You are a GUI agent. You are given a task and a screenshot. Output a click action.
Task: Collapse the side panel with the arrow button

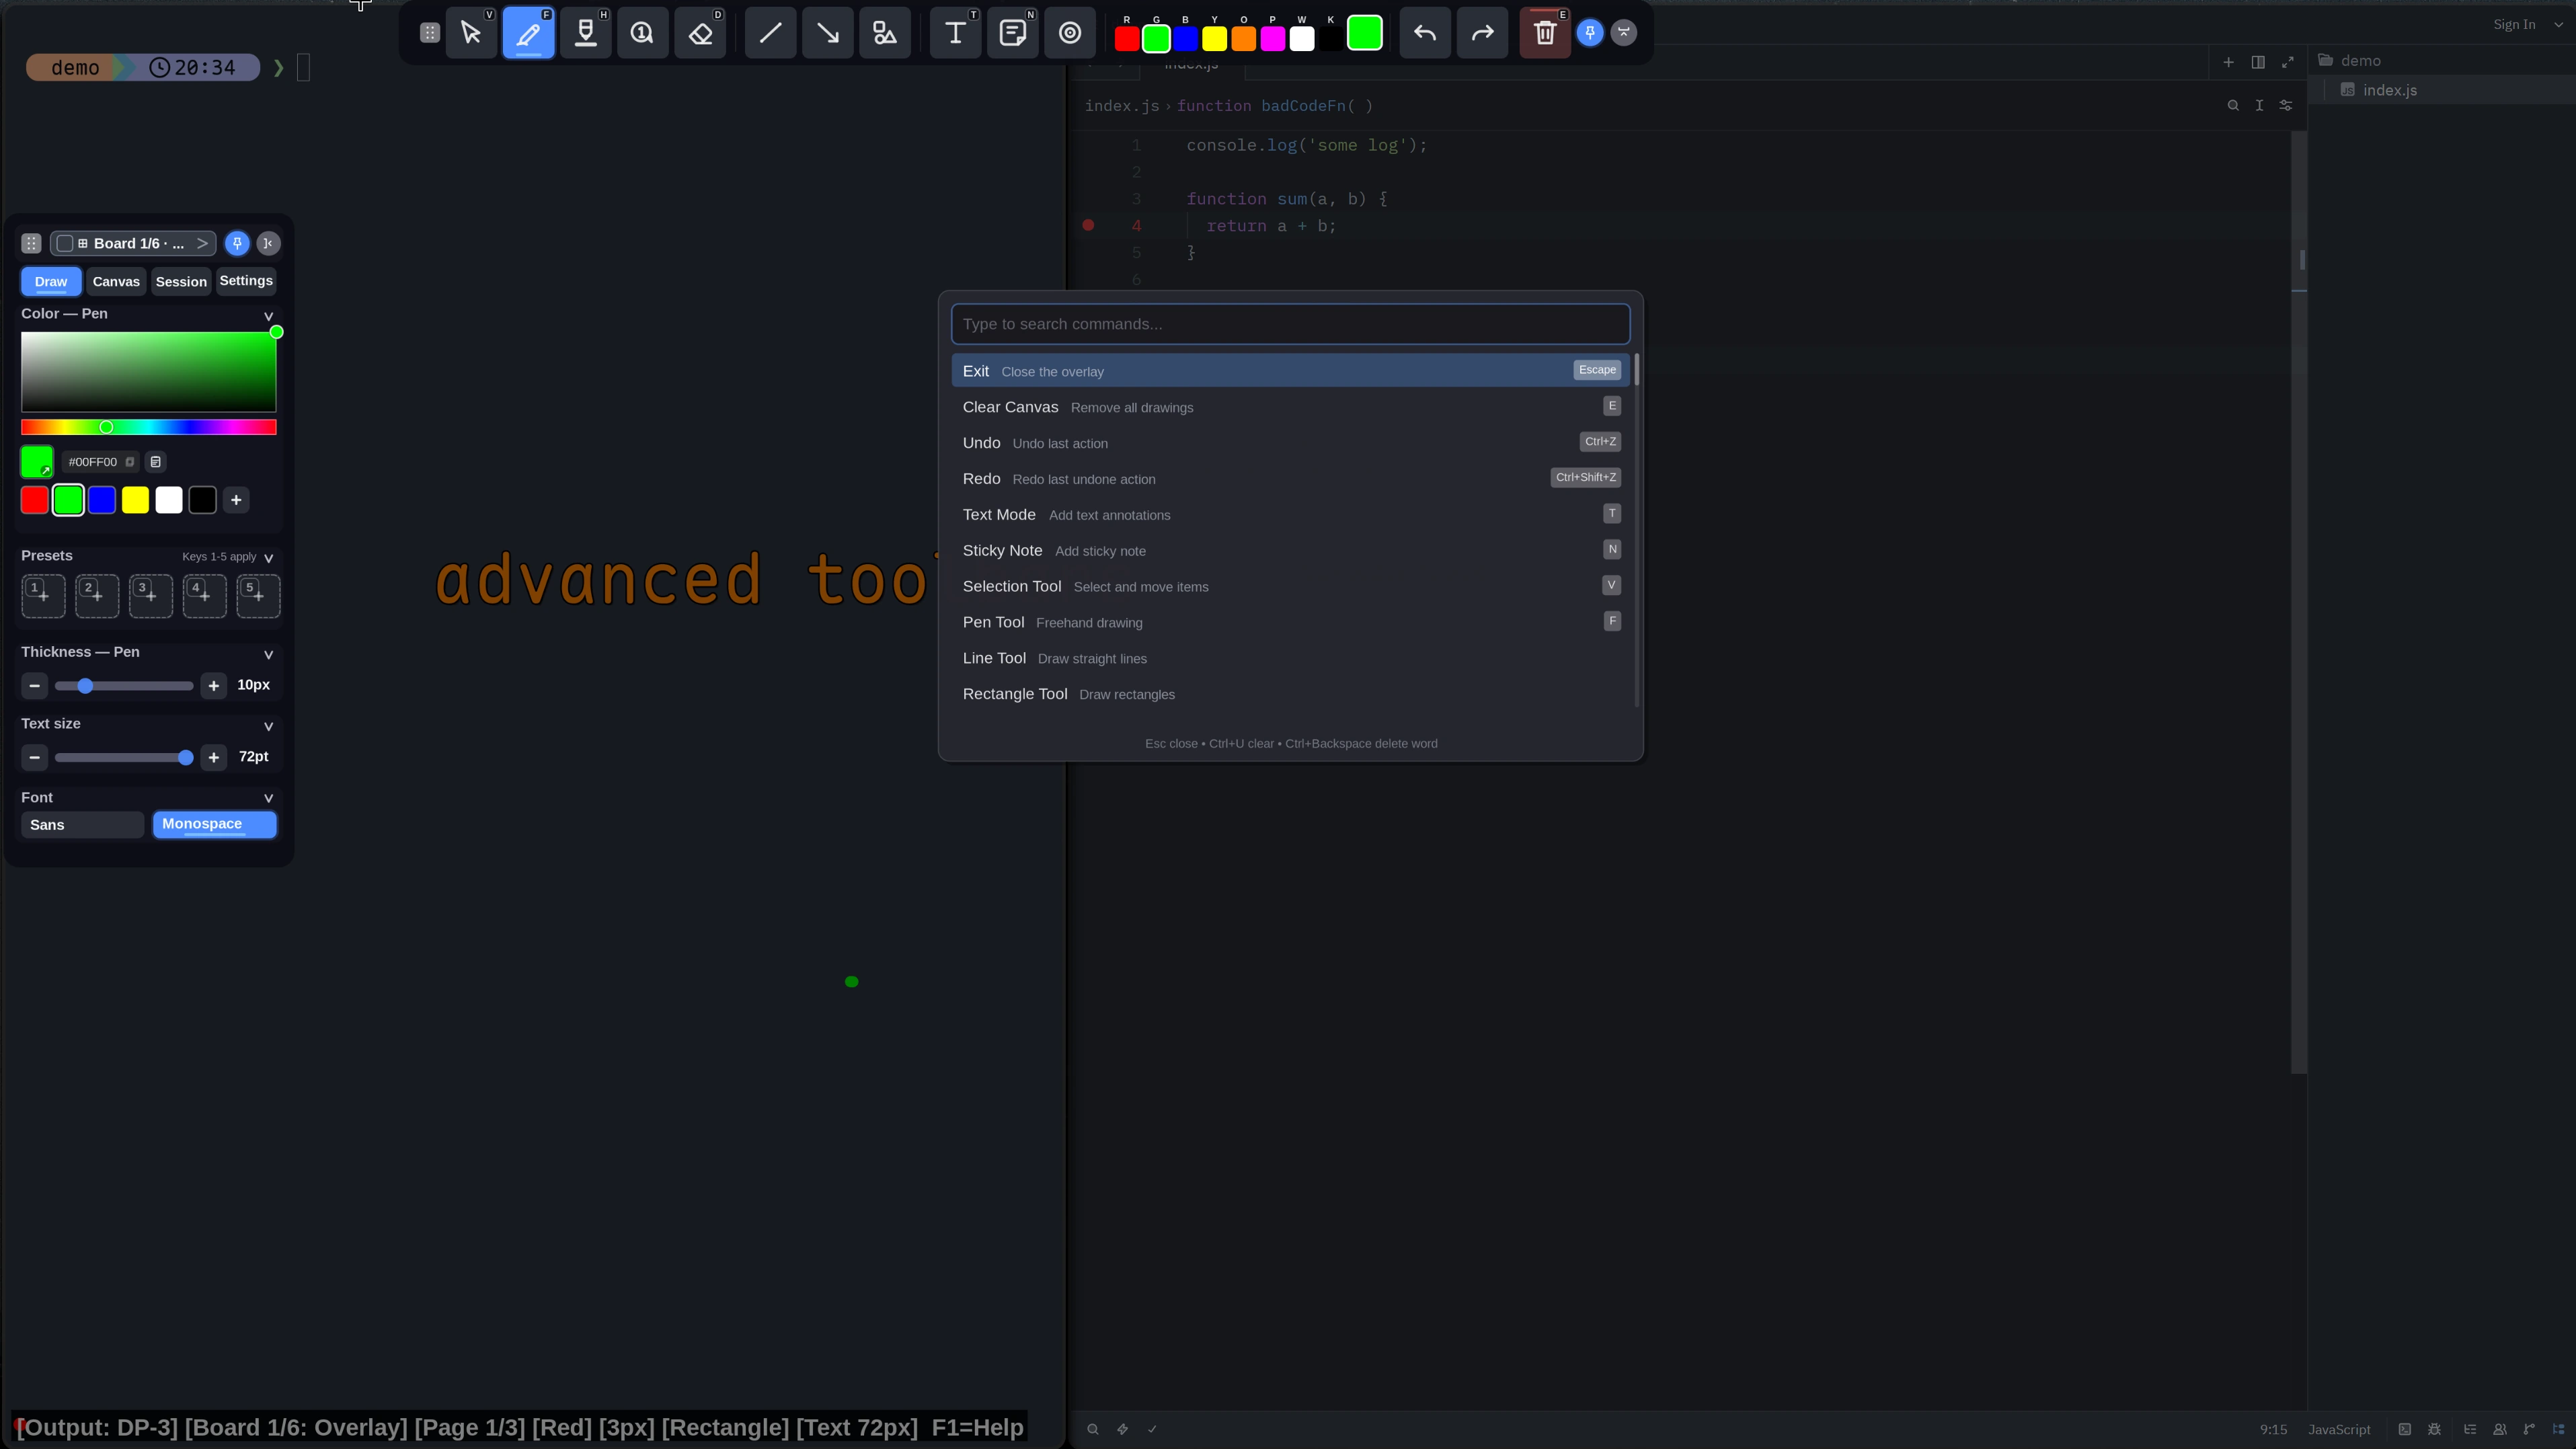(x=268, y=243)
